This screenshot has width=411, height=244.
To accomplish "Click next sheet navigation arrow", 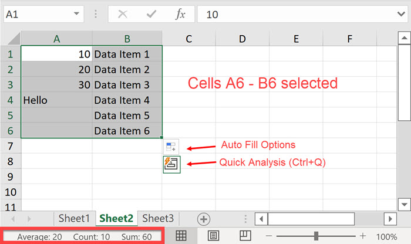I will [x=29, y=219].
